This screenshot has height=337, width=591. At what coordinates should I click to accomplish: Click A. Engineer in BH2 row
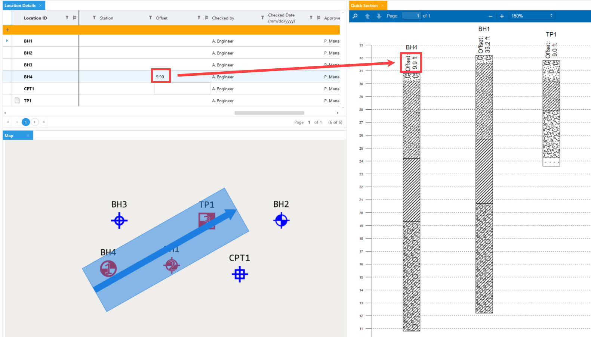tap(223, 53)
